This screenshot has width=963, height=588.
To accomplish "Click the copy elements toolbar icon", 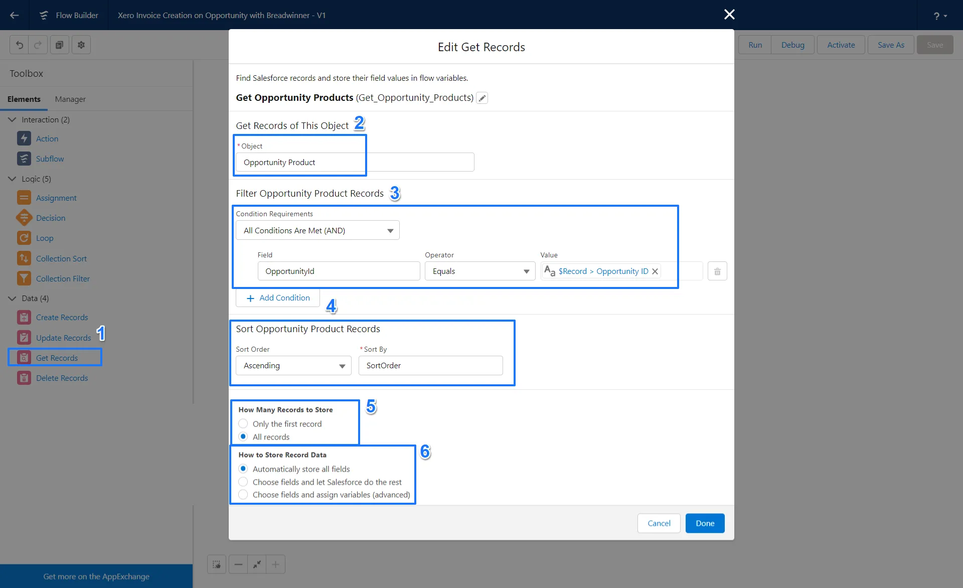I will pyautogui.click(x=59, y=45).
